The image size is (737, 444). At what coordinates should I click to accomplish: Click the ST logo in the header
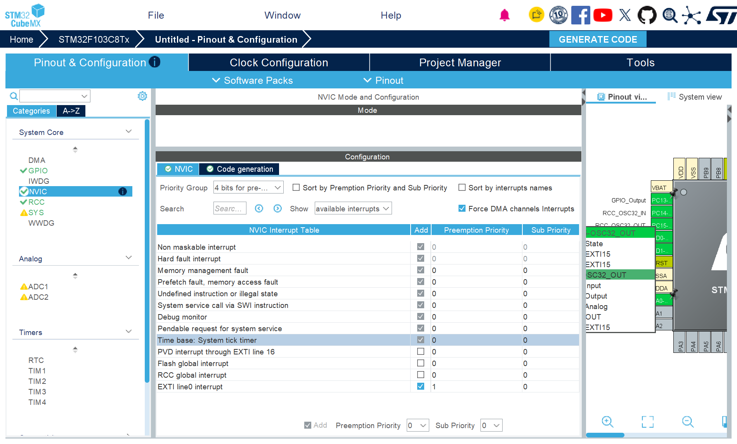click(721, 15)
